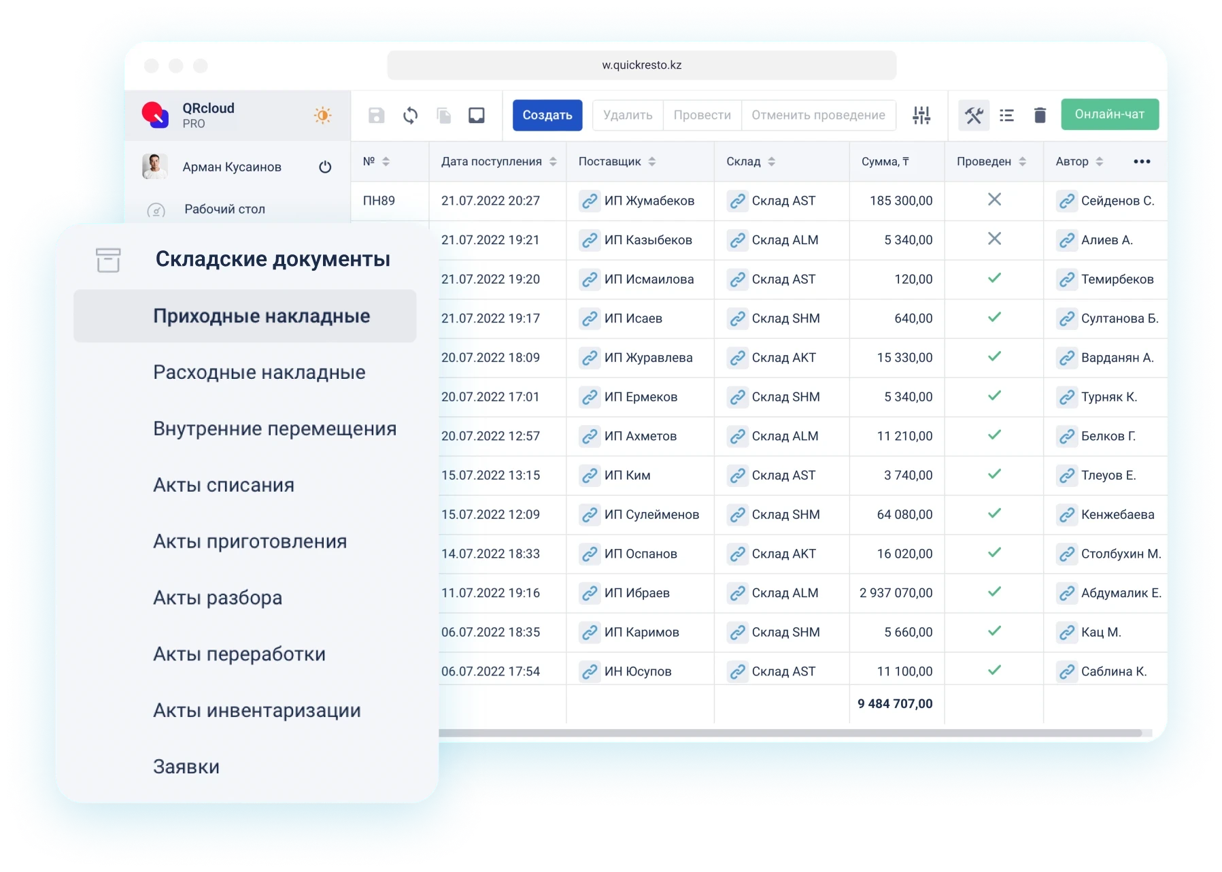Screen dimensions: 1222x872
Task: Click the horizontal scrollbar under the table
Action: tap(789, 733)
